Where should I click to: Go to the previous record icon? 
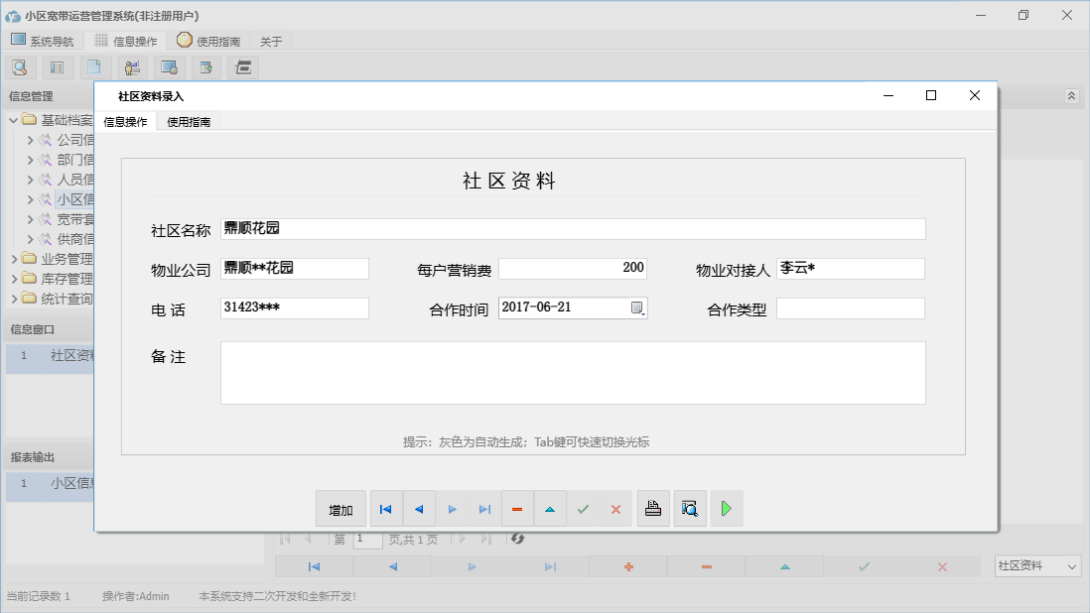tap(419, 508)
